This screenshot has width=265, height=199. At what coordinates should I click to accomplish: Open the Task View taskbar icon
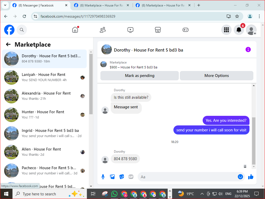point(93,194)
